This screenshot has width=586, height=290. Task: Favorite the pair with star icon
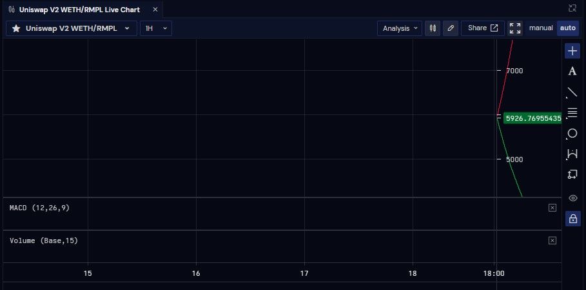(x=16, y=28)
